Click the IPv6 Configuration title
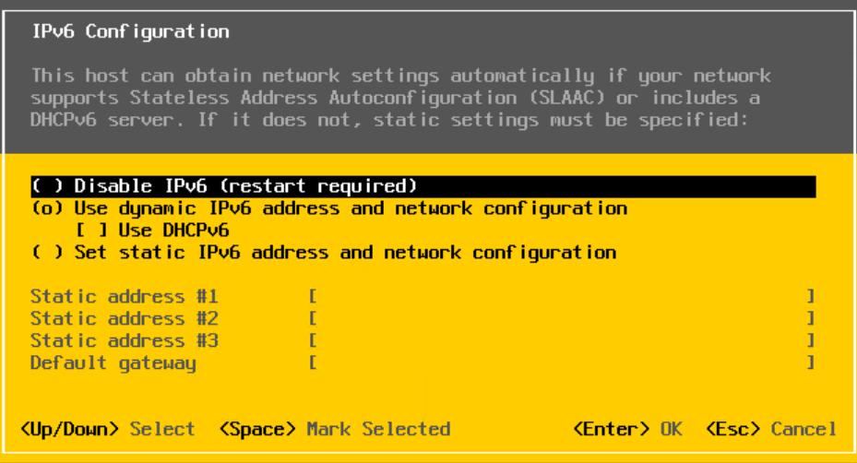 [130, 32]
